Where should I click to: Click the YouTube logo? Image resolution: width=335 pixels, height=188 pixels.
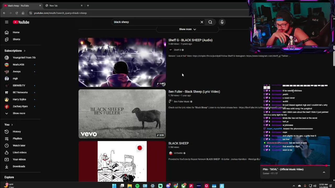[21, 22]
